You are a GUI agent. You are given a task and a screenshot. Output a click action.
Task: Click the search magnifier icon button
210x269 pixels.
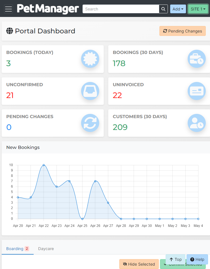[163, 9]
